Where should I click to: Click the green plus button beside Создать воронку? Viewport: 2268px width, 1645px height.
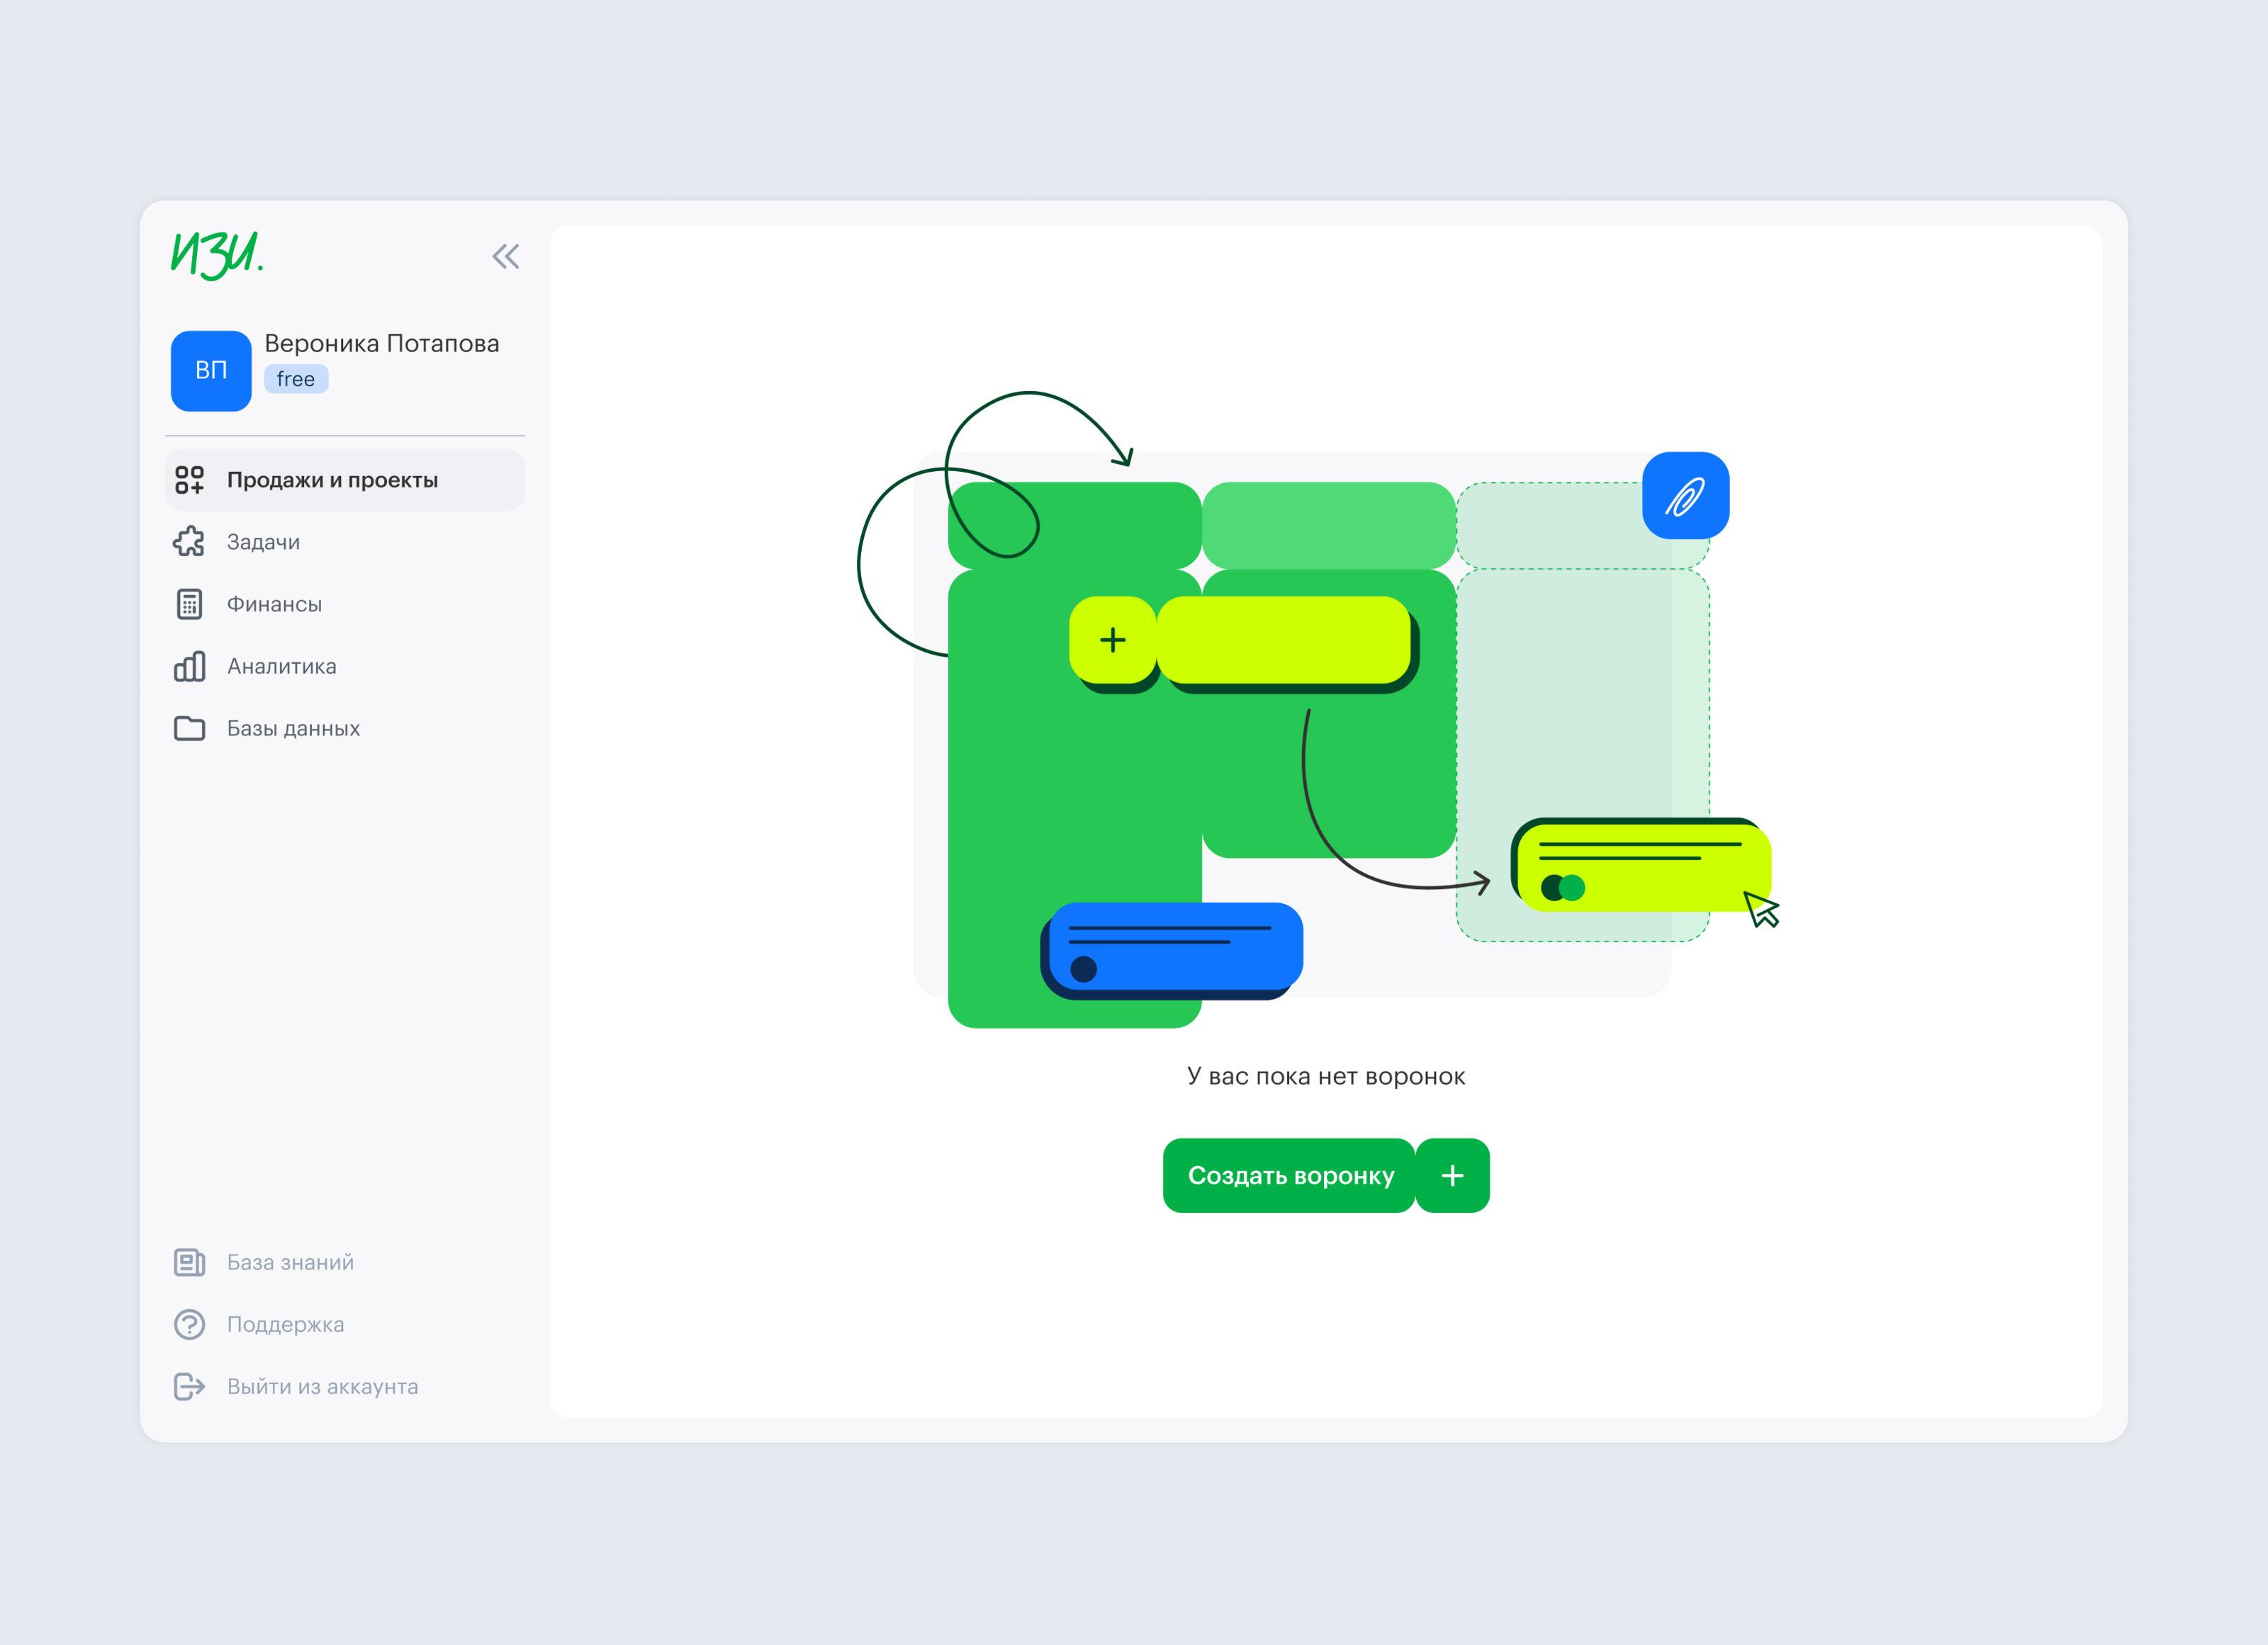pyautogui.click(x=1452, y=1175)
